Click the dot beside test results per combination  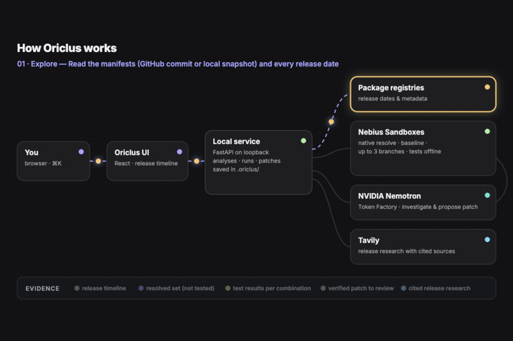[228, 288]
